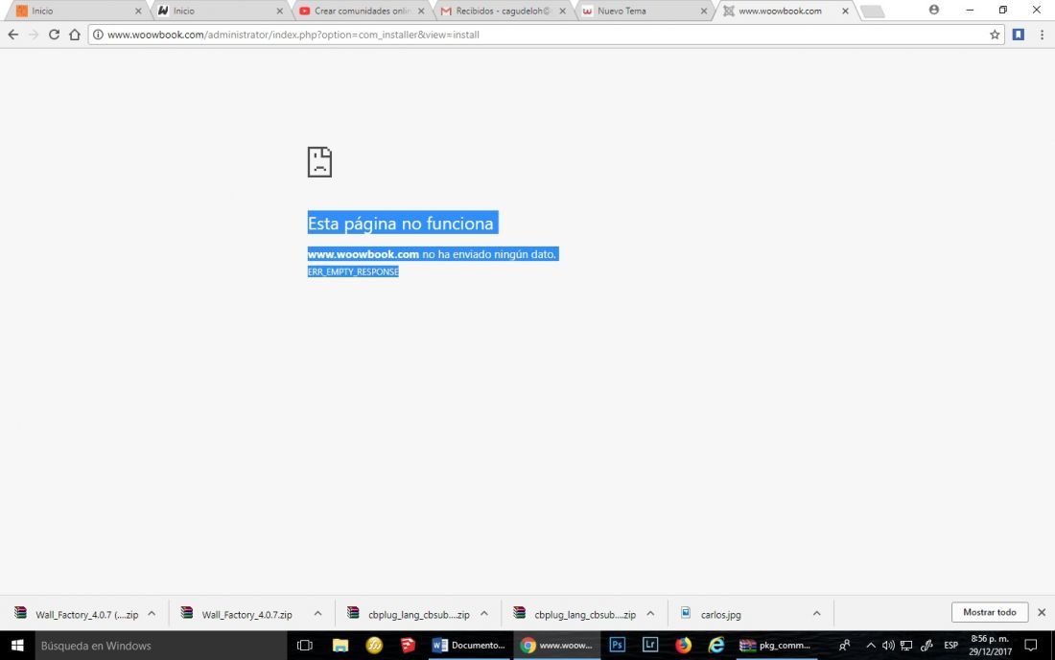The height and width of the screenshot is (660, 1055).
Task: Open the Chrome profile icon
Action: (x=934, y=11)
